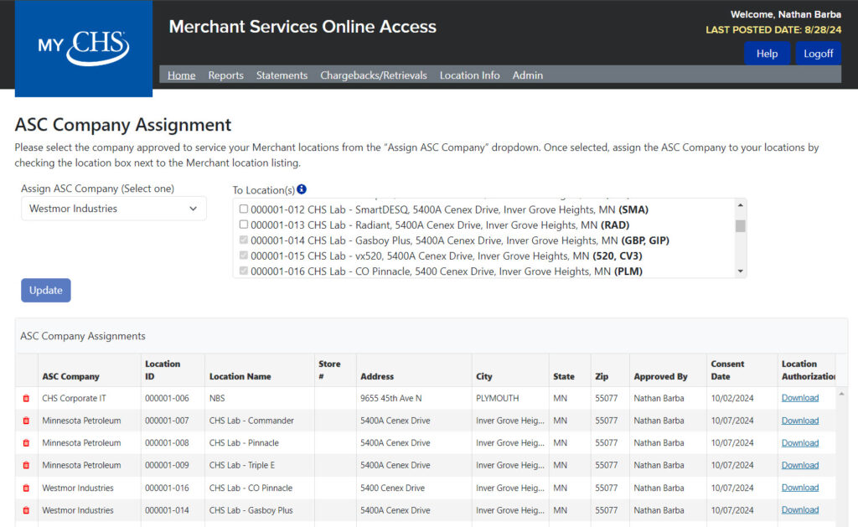
Task: Download authorization for CHS Lab - Triple E
Action: point(800,465)
